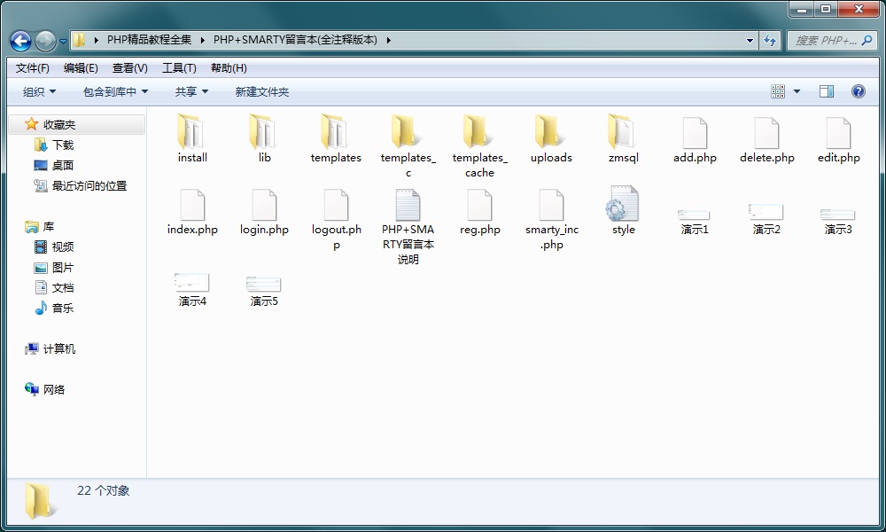Screen dimensions: 886x532
Task: Open the recent pages dropdown arrow
Action: [63, 42]
